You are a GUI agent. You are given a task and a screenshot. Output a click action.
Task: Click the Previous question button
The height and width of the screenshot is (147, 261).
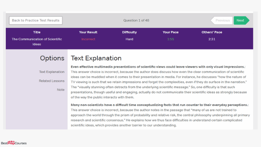pyautogui.click(x=222, y=21)
